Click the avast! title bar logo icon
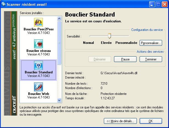The height and width of the screenshot is (128, 169). tap(3, 4)
